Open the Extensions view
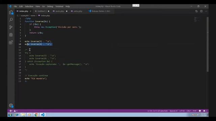 pyautogui.click(x=11, y=42)
